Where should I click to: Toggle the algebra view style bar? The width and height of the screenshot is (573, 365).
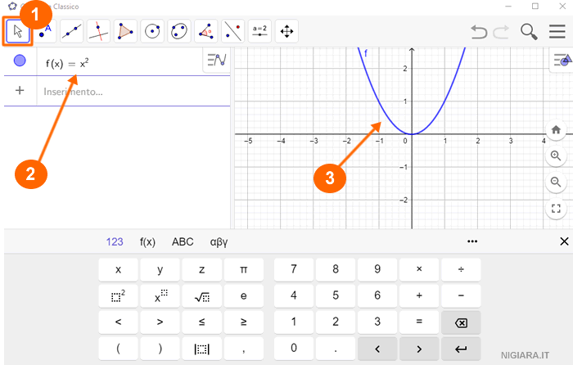point(216,60)
